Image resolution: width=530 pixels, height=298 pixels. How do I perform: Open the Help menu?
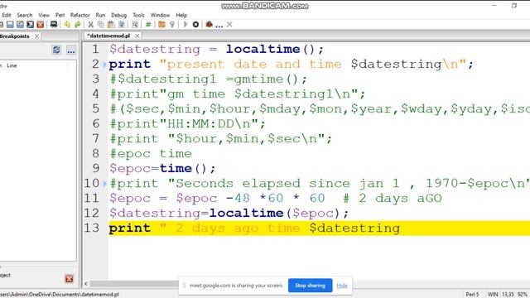point(181,15)
